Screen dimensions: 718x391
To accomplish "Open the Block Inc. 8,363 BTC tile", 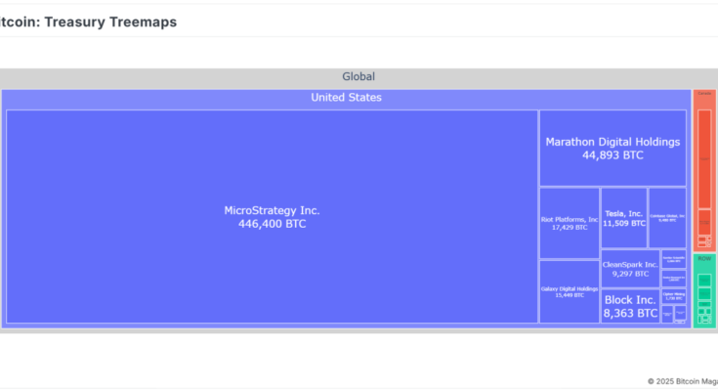I will pos(630,306).
